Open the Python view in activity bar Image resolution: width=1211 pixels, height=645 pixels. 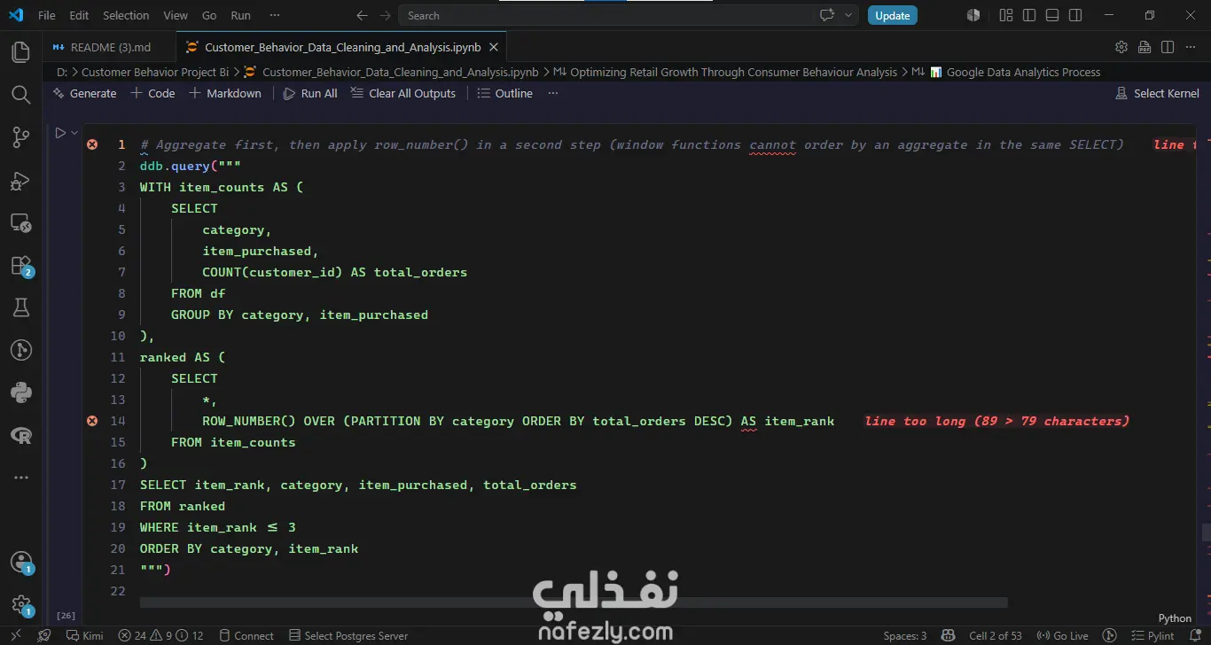[x=21, y=392]
